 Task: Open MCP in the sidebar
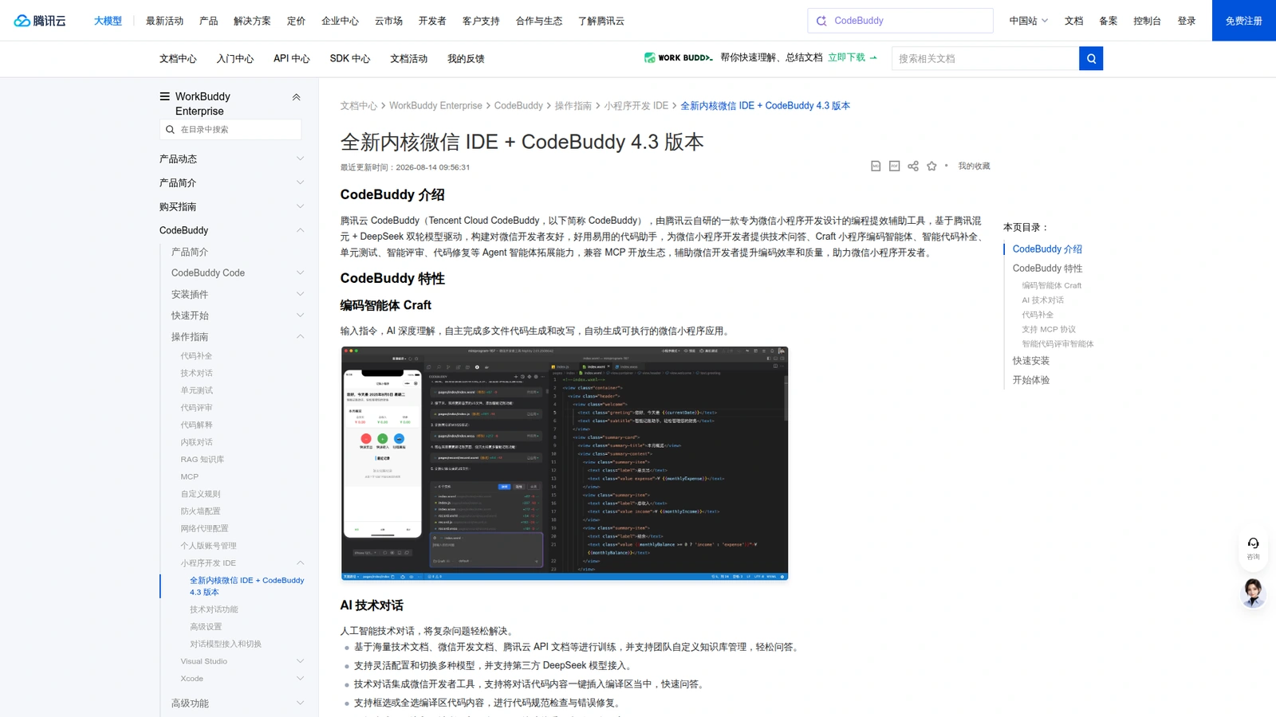[189, 476]
